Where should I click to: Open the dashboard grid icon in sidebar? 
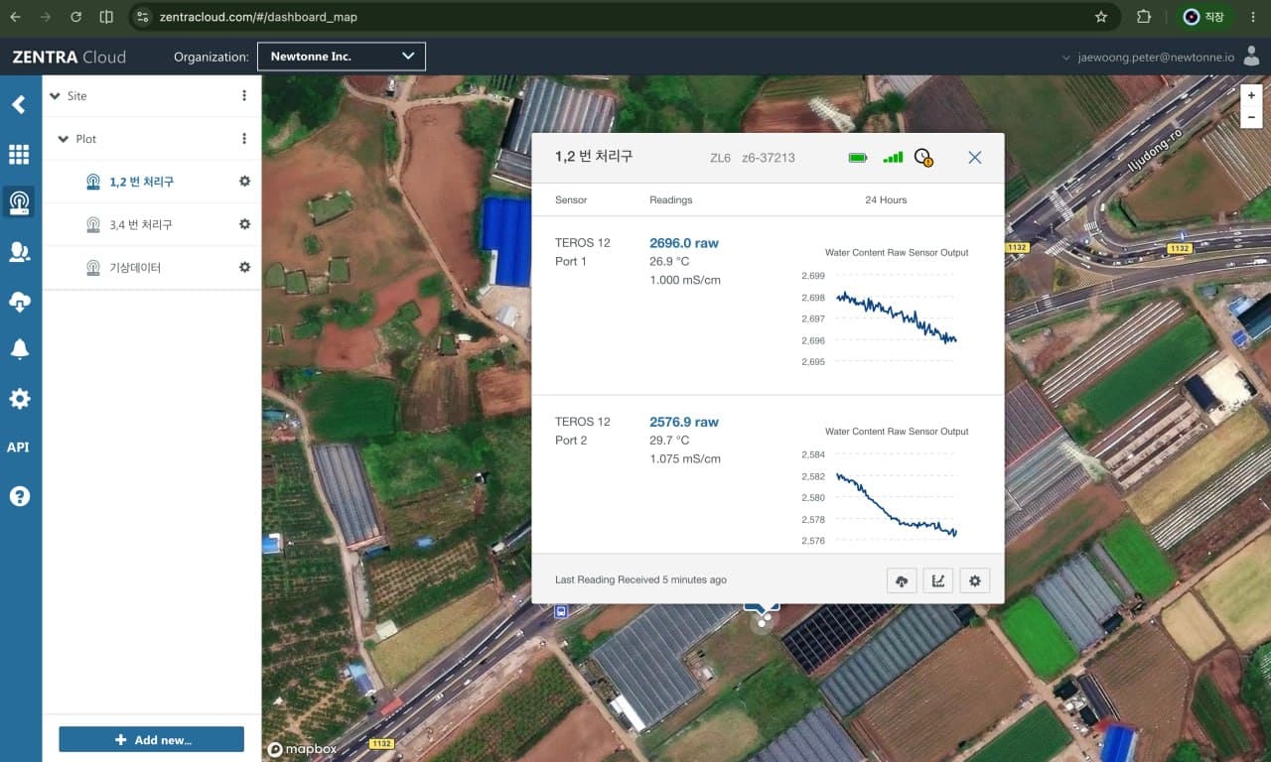tap(19, 154)
